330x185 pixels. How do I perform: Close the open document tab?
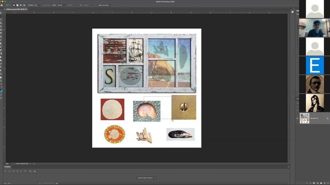point(5,9)
